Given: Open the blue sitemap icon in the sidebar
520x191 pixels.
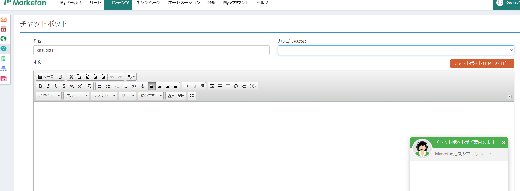Looking at the screenshot, I should coord(4,69).
